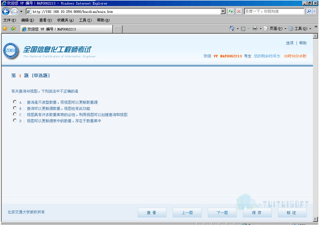Image resolution: width=319 pixels, height=225 pixels.
Task: Click the 标注 mark button
Action: (292, 213)
